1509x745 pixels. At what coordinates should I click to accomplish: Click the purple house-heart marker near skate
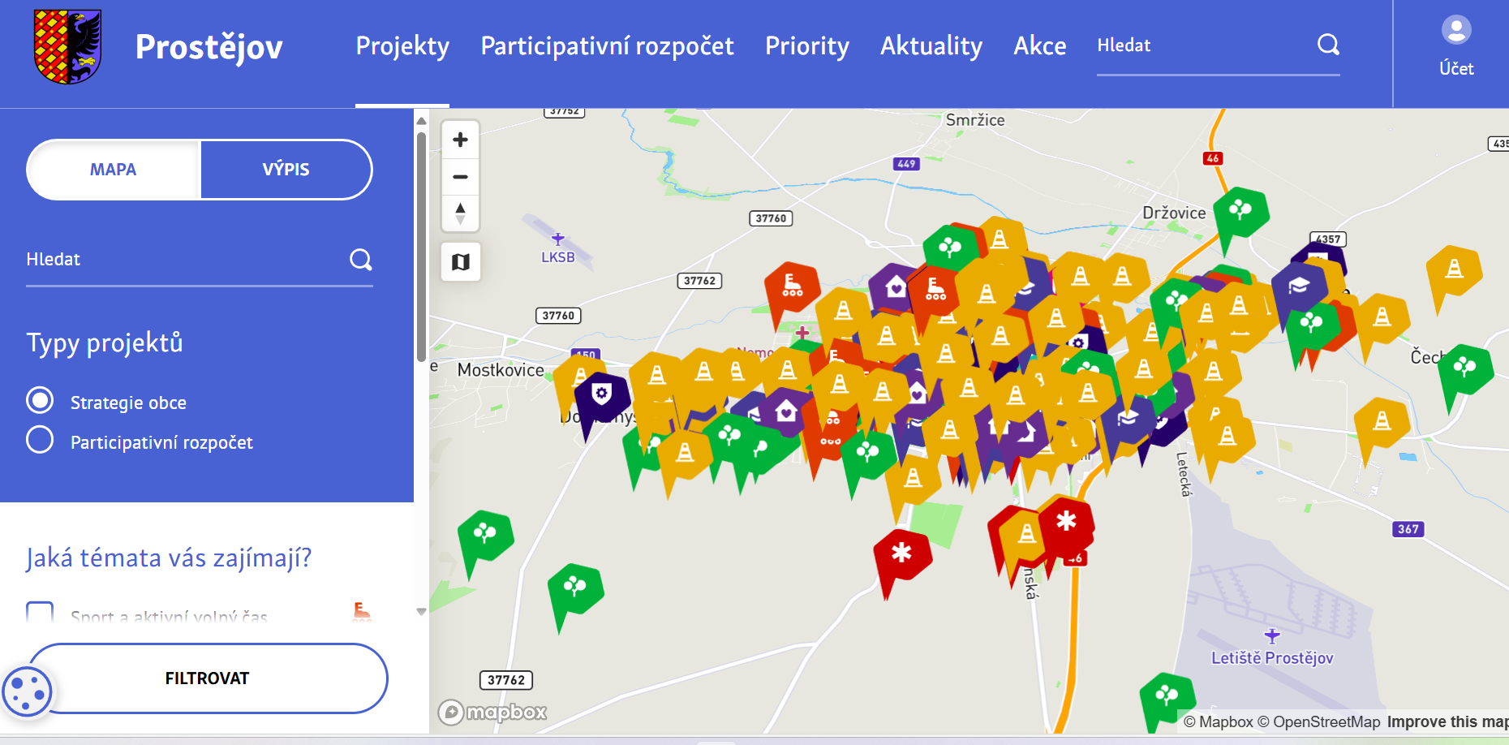tap(896, 286)
